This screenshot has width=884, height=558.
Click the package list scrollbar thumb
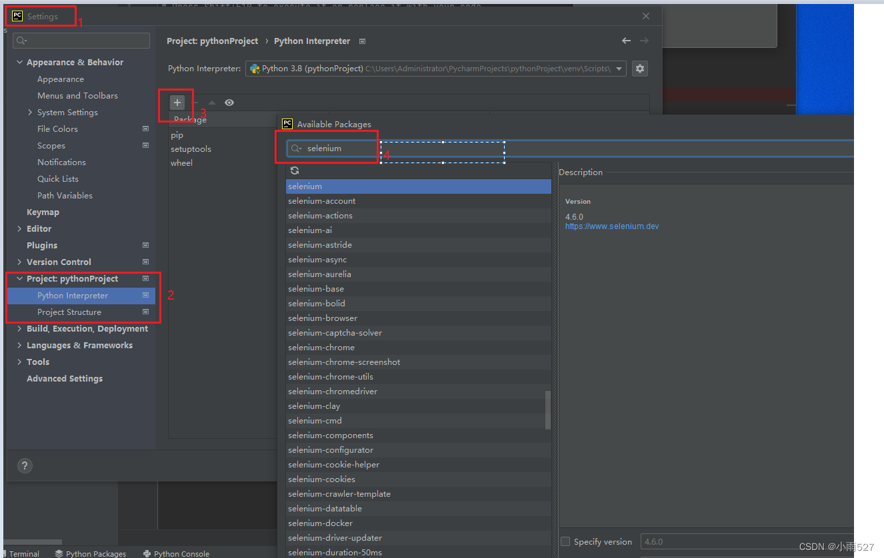tap(548, 410)
